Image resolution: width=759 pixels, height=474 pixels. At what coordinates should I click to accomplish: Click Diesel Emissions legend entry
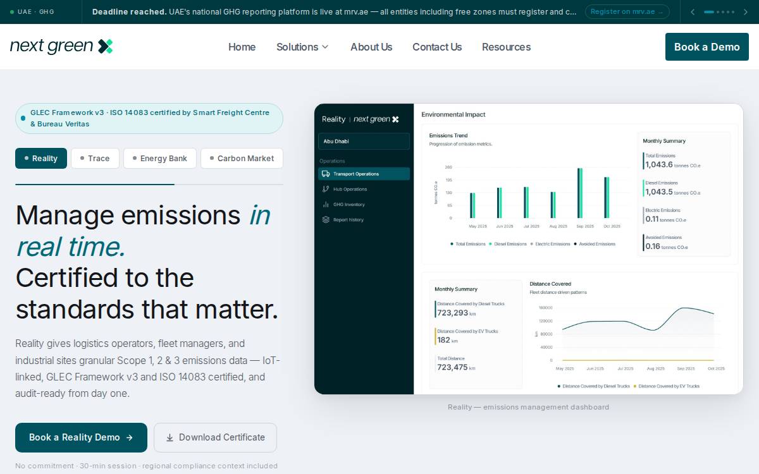point(508,244)
